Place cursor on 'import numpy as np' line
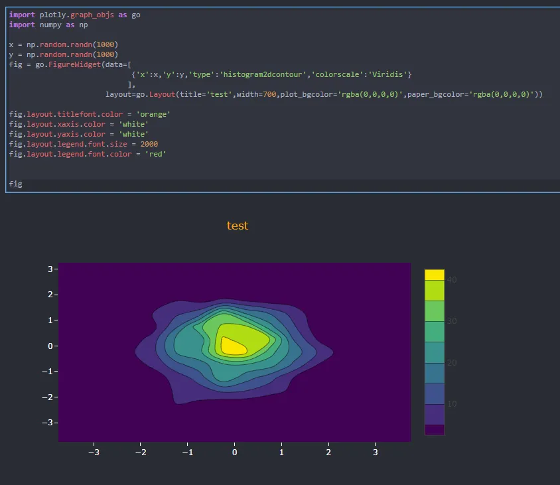 (48, 25)
